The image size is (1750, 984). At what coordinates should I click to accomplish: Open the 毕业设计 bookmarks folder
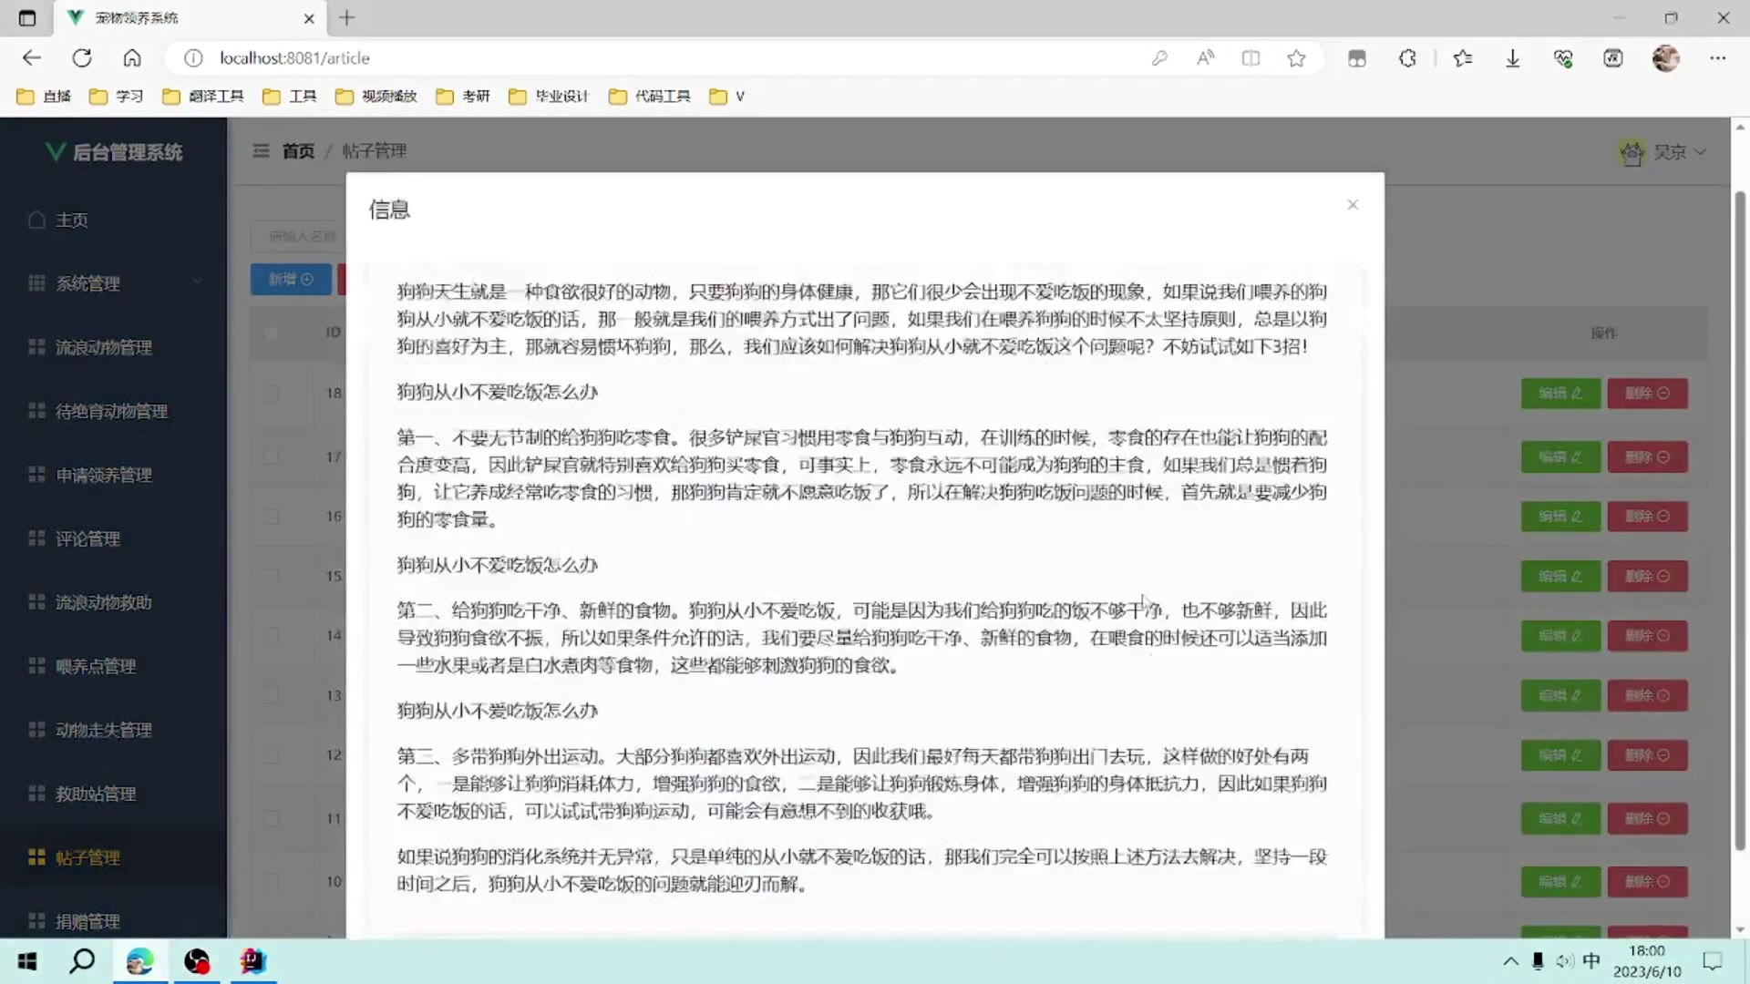click(549, 97)
